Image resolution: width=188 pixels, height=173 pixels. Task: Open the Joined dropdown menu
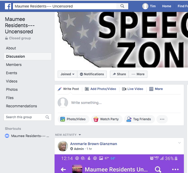[x=67, y=74]
